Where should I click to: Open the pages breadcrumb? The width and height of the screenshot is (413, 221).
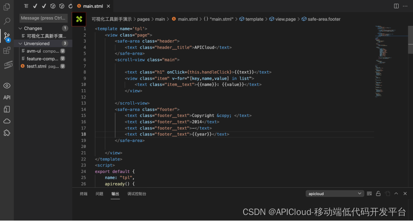point(144,19)
